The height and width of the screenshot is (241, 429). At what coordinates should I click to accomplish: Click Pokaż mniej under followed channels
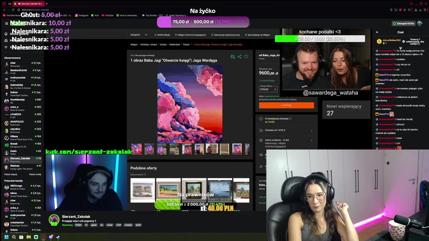[x=35, y=174]
